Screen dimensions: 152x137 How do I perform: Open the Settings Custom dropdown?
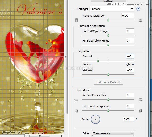112,9
